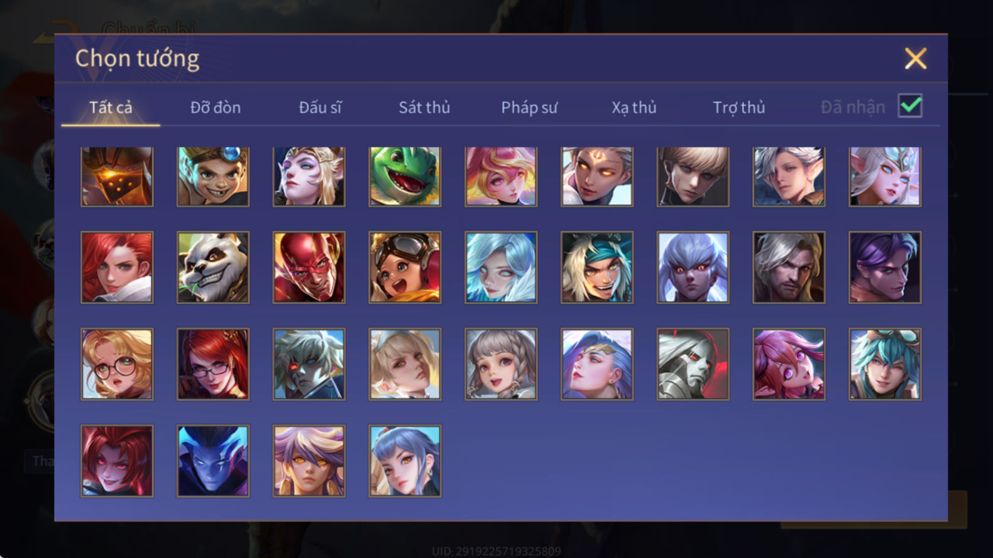Select the green chameleon hero portrait
This screenshot has height=558, width=993.
click(405, 176)
